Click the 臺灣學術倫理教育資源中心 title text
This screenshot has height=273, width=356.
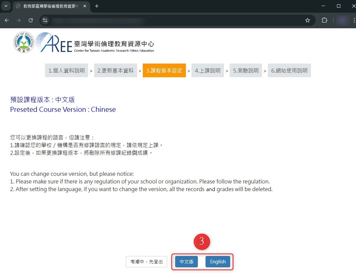pos(114,44)
